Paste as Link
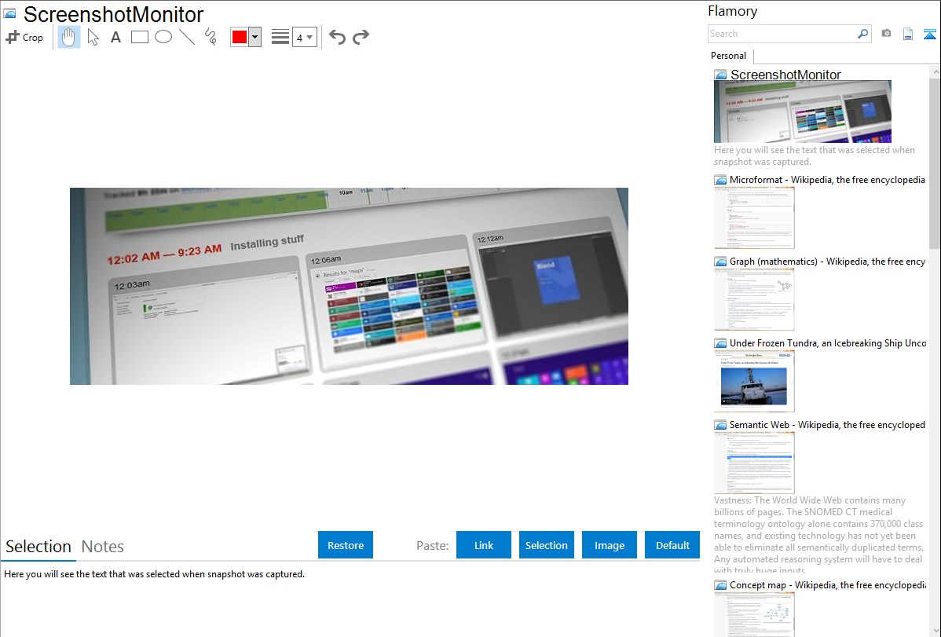 (x=484, y=544)
